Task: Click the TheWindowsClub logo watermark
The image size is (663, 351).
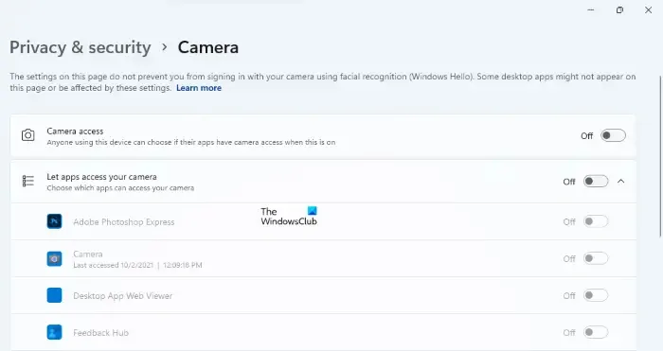Action: (289, 217)
